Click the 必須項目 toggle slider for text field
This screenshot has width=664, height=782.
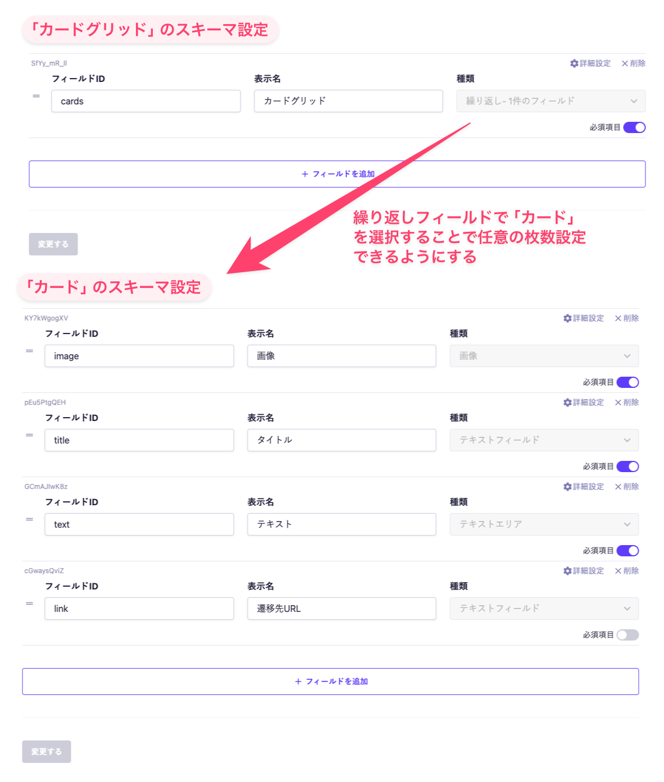627,550
